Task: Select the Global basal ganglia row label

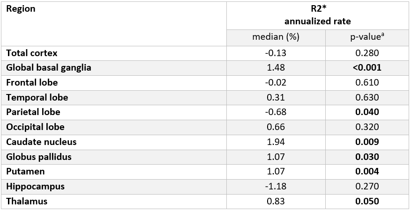Action: pos(49,68)
